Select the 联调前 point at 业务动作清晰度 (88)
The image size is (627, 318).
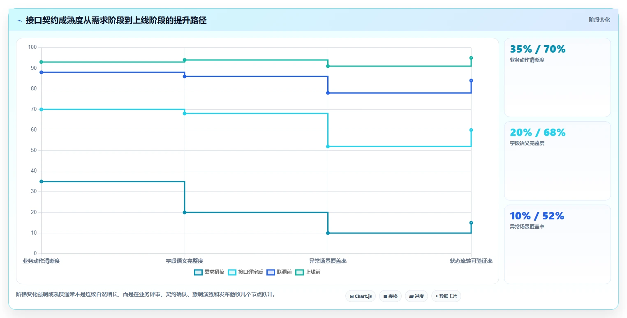pos(41,72)
